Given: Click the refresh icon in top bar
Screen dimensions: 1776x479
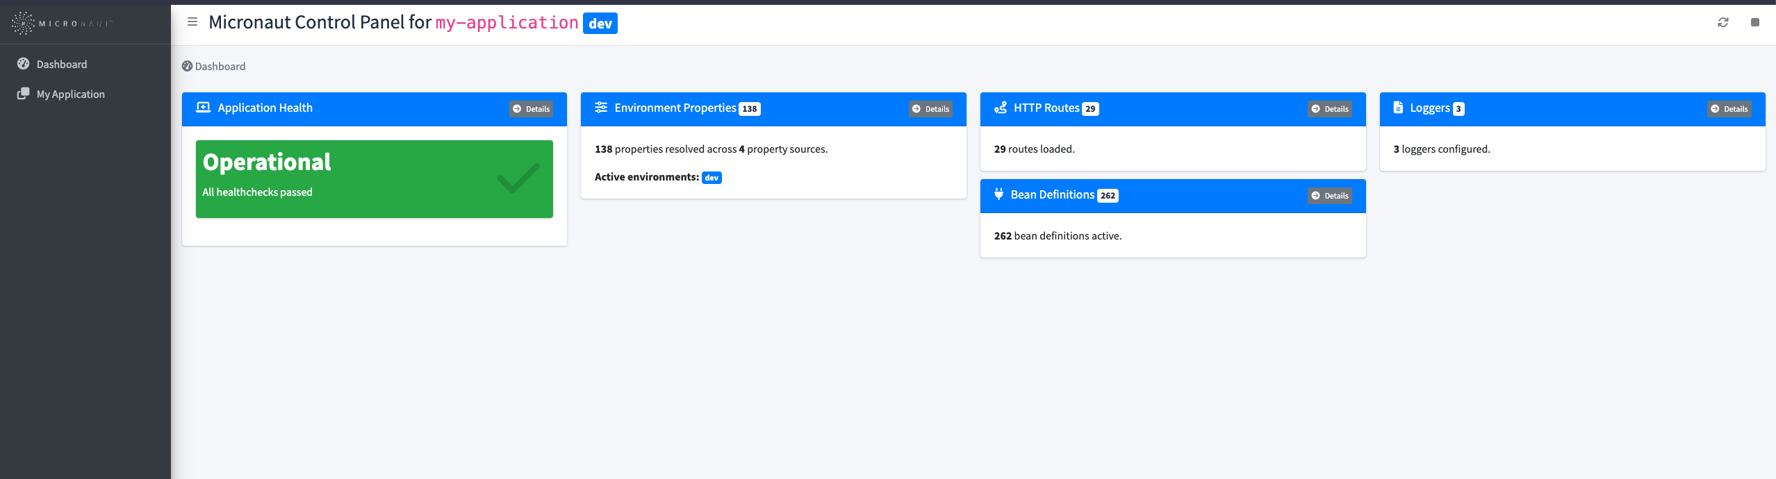Looking at the screenshot, I should pos(1722,22).
